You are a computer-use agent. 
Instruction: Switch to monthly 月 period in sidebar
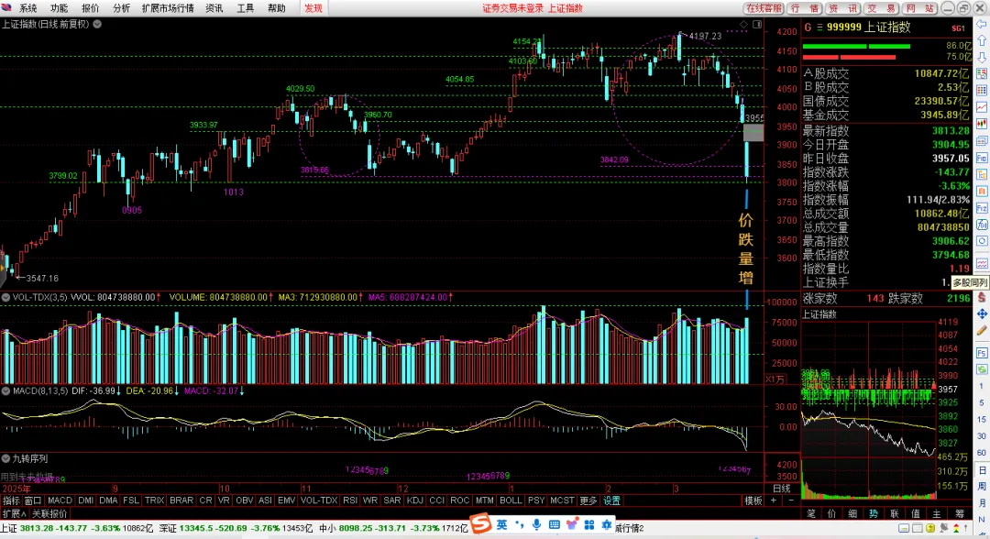click(982, 503)
